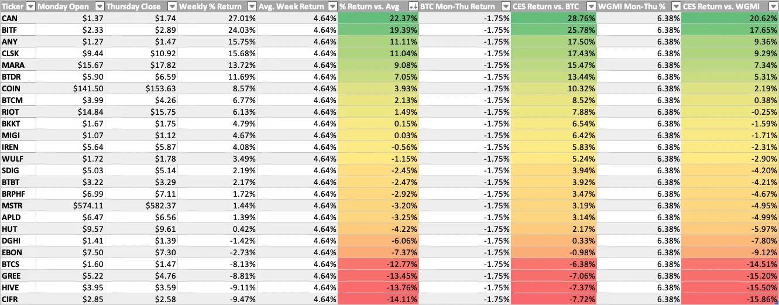Open WGMI Mon-Thu % filter dropdown
The height and width of the screenshot is (305, 779).
click(x=676, y=6)
